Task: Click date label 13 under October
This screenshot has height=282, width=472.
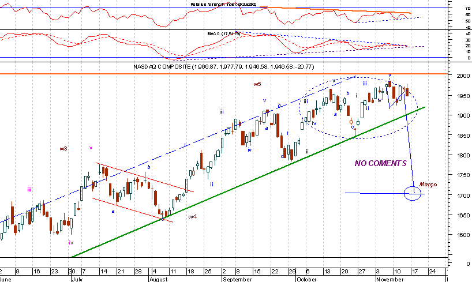Action: (327, 272)
